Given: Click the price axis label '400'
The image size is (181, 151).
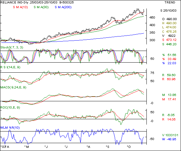Looking at the screenshot, I should pyautogui.click(x=152, y=25).
